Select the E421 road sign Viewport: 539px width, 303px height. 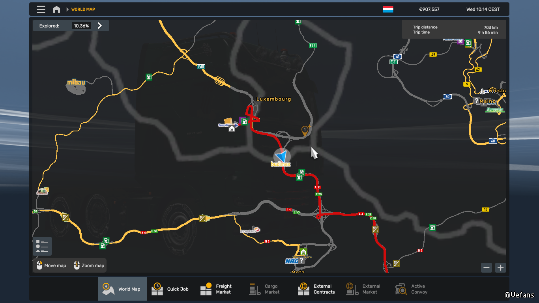(313, 46)
